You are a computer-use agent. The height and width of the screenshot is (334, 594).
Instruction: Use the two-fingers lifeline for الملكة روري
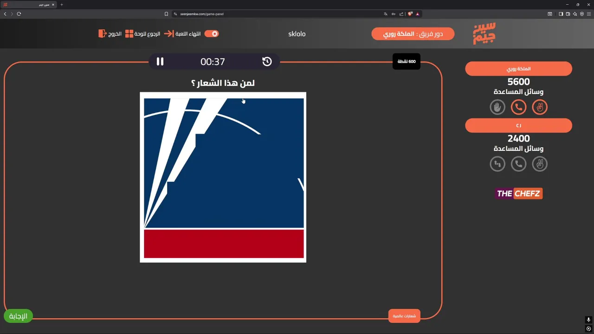point(540,107)
